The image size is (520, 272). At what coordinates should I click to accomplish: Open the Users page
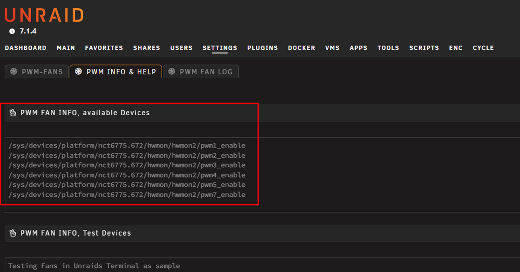[x=181, y=48]
